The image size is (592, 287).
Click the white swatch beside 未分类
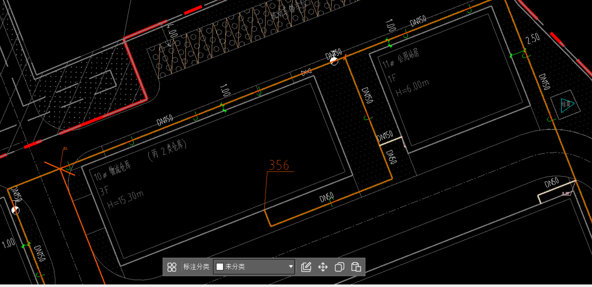[x=220, y=267]
